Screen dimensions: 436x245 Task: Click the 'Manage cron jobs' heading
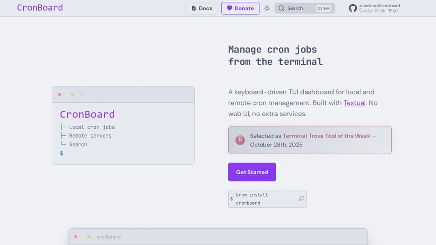point(272,49)
